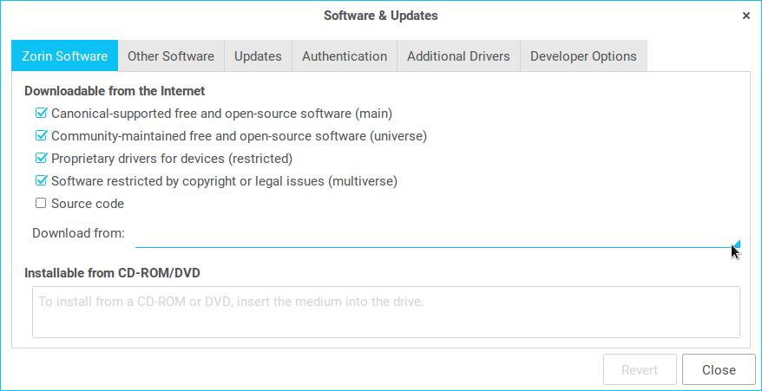Image resolution: width=762 pixels, height=391 pixels.
Task: Select the Zorin Software tab
Action: pos(64,56)
